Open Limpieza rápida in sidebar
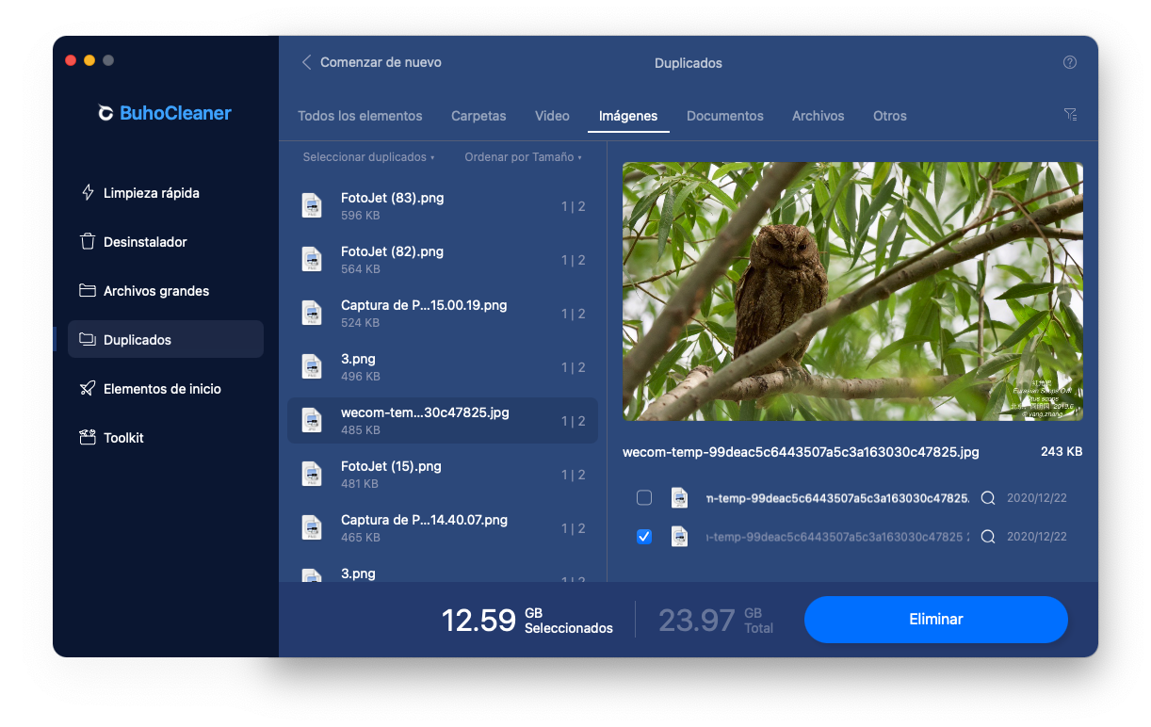The width and height of the screenshot is (1151, 727). pyautogui.click(x=166, y=192)
